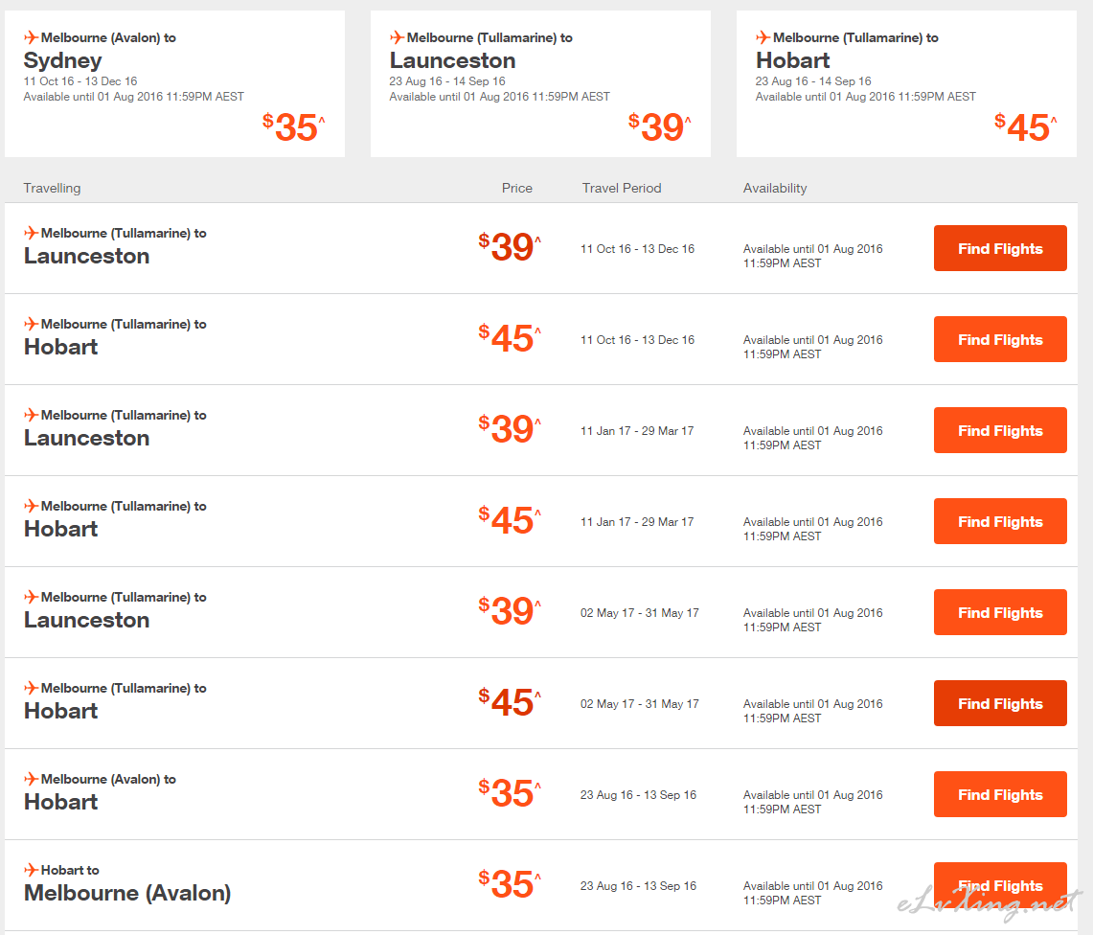Open the $39 Launceston featured deal card

click(540, 83)
